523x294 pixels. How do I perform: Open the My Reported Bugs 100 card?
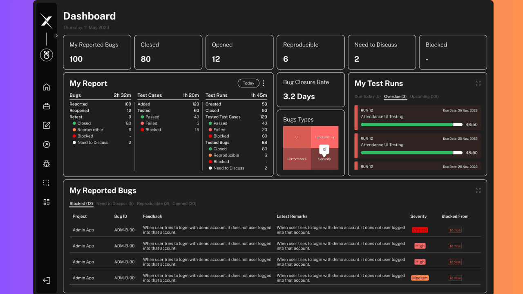[97, 52]
